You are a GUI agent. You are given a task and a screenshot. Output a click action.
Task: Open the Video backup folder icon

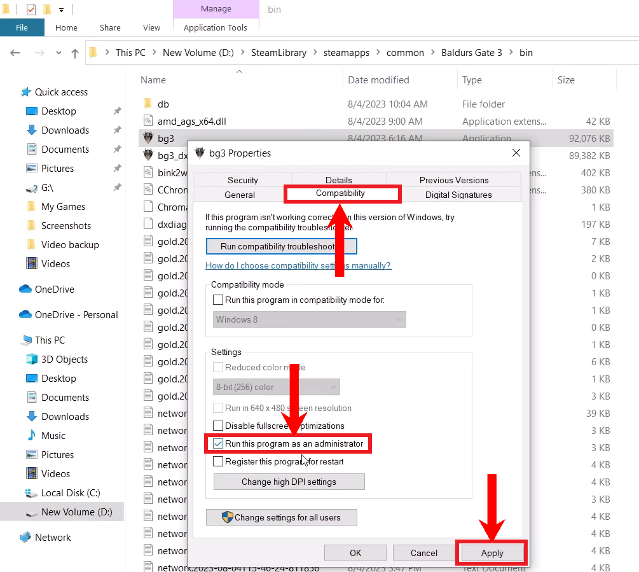(31, 244)
